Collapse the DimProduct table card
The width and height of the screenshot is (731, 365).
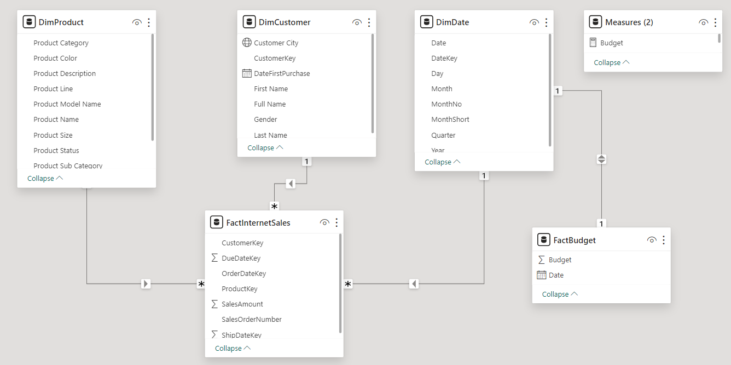(45, 178)
